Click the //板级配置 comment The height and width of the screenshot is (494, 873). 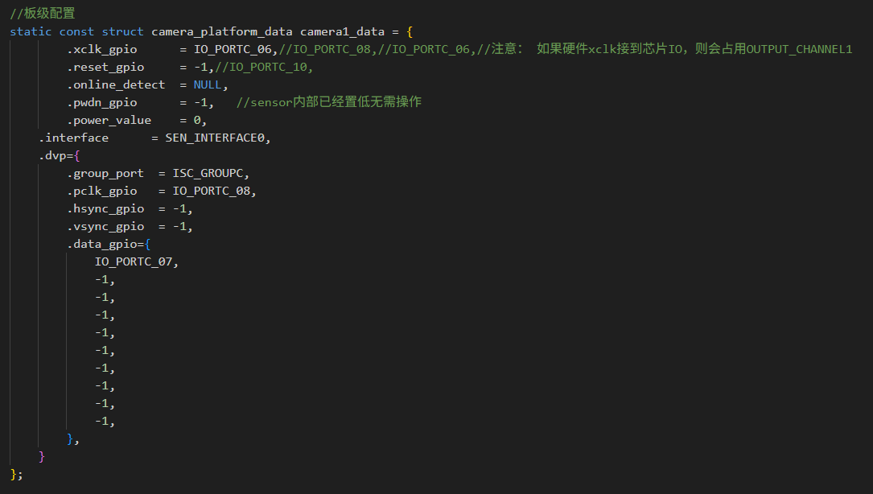[x=43, y=14]
